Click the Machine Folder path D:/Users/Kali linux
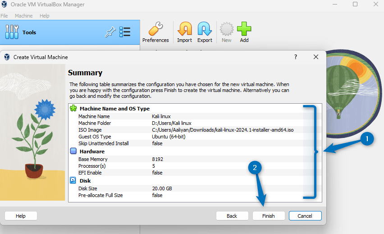 pyautogui.click(x=171, y=123)
